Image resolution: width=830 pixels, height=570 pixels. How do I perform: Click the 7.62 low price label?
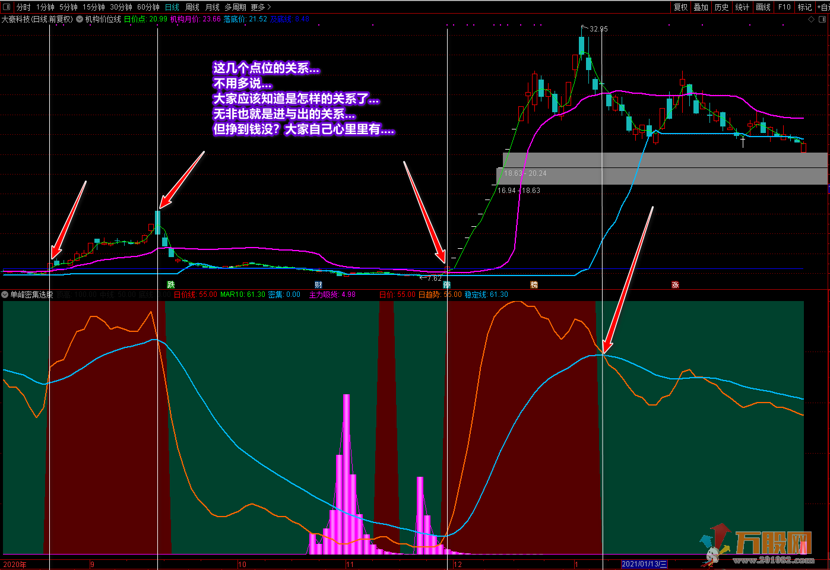click(435, 278)
